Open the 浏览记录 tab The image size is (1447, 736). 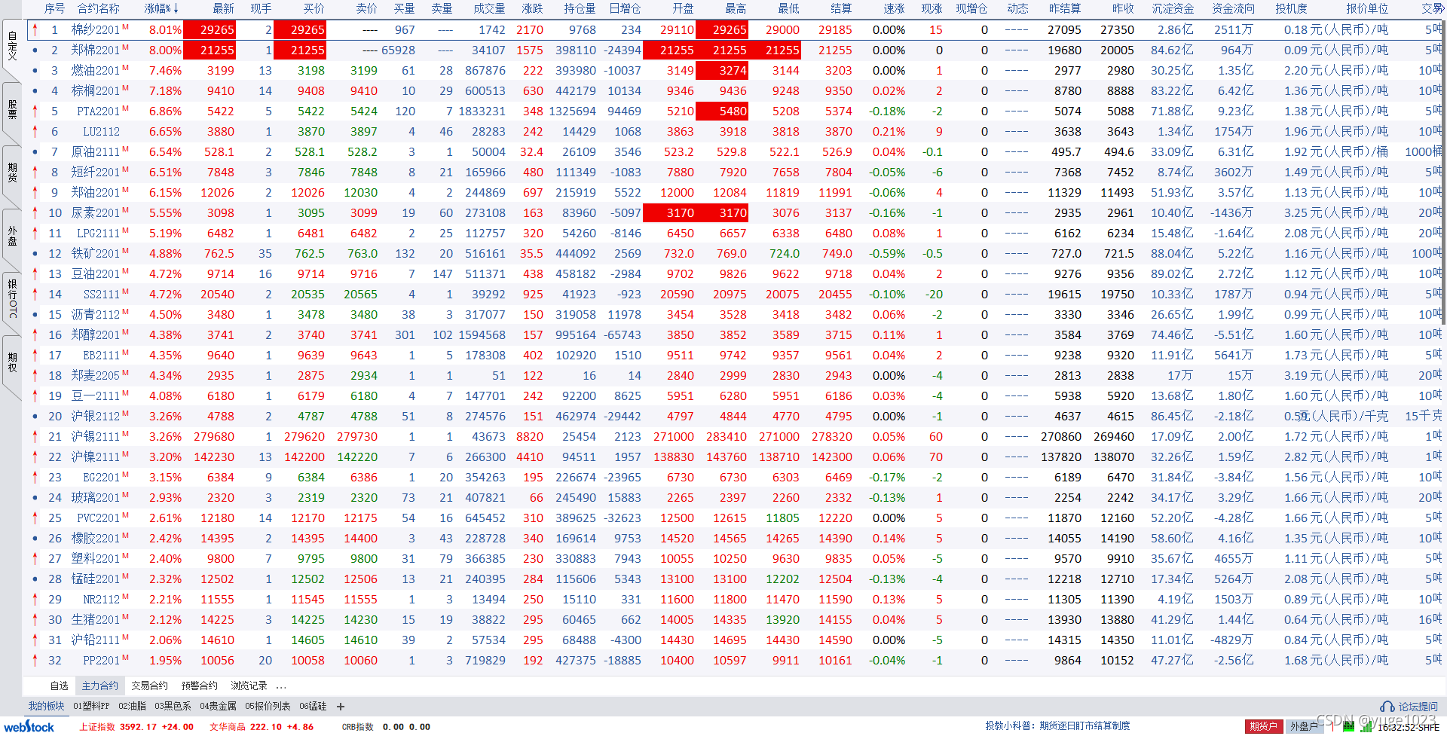pos(249,686)
